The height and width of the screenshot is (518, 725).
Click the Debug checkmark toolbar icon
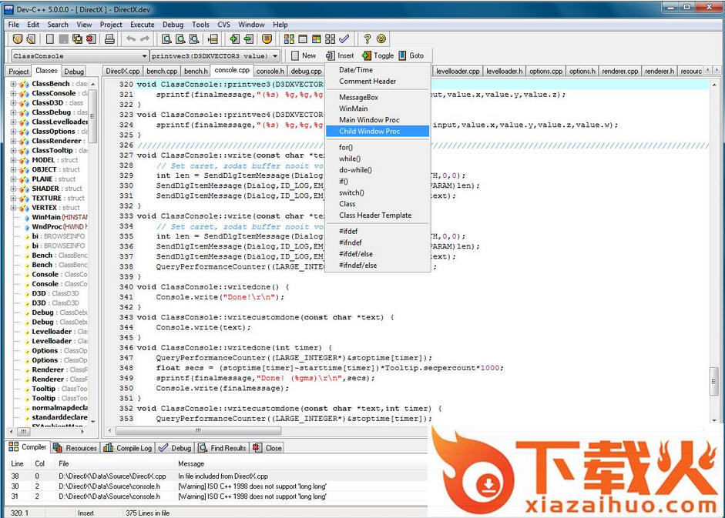point(344,39)
